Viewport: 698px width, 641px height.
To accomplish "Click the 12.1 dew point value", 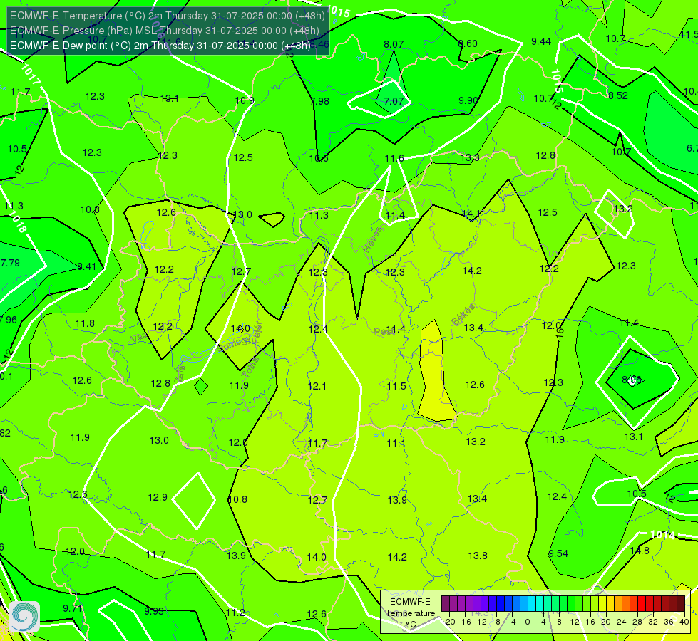I will [317, 385].
